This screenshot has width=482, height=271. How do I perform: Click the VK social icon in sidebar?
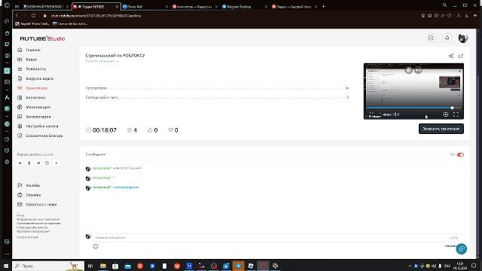coord(20,163)
